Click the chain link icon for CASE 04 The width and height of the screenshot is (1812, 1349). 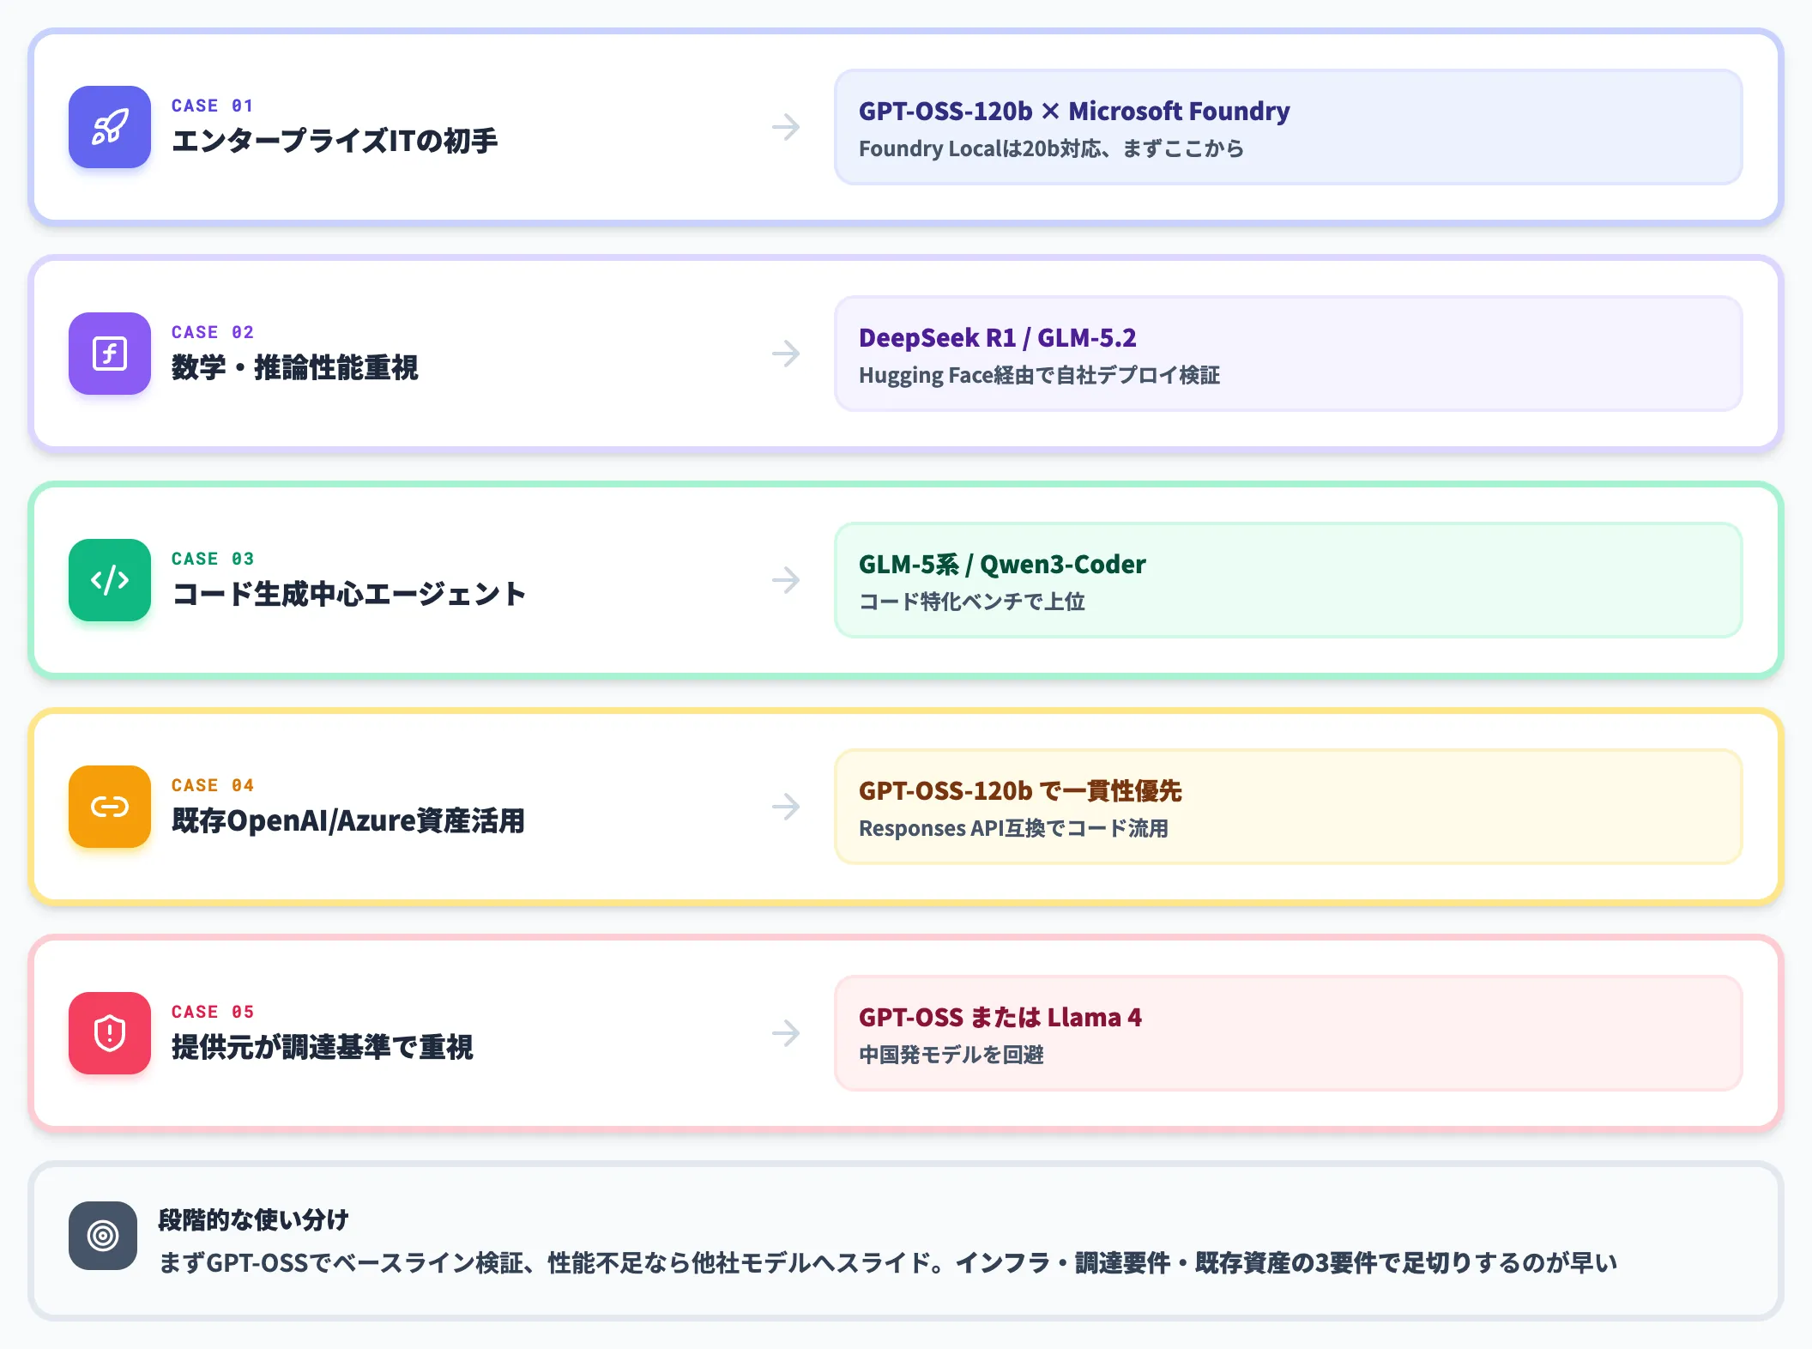coord(110,807)
